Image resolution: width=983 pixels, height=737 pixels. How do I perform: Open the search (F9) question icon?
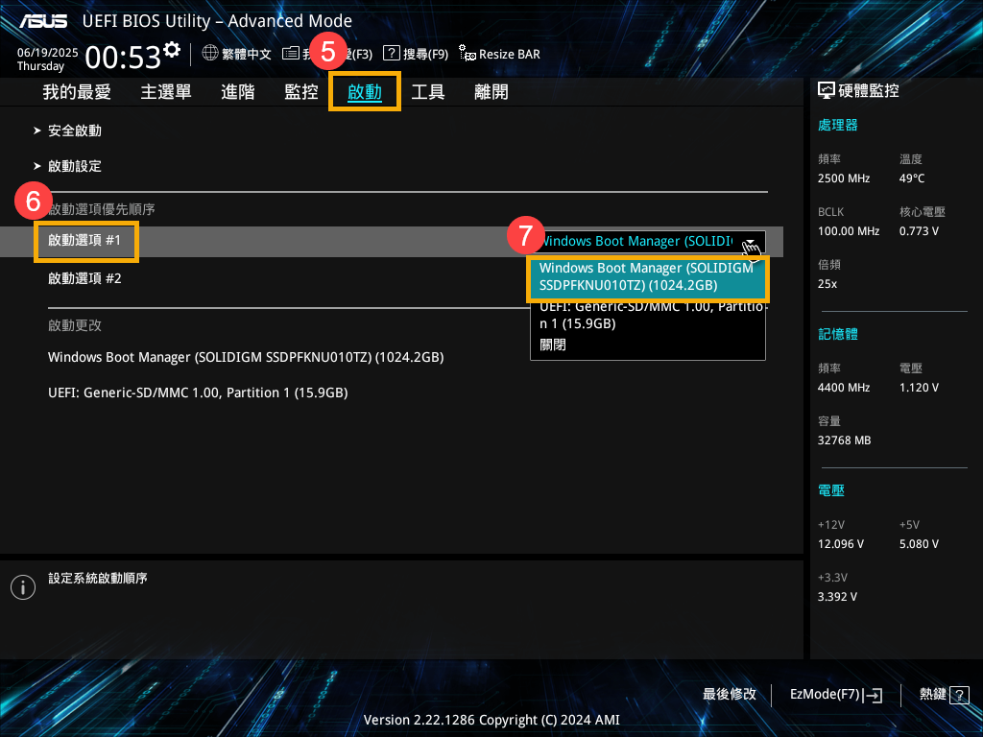pos(392,54)
